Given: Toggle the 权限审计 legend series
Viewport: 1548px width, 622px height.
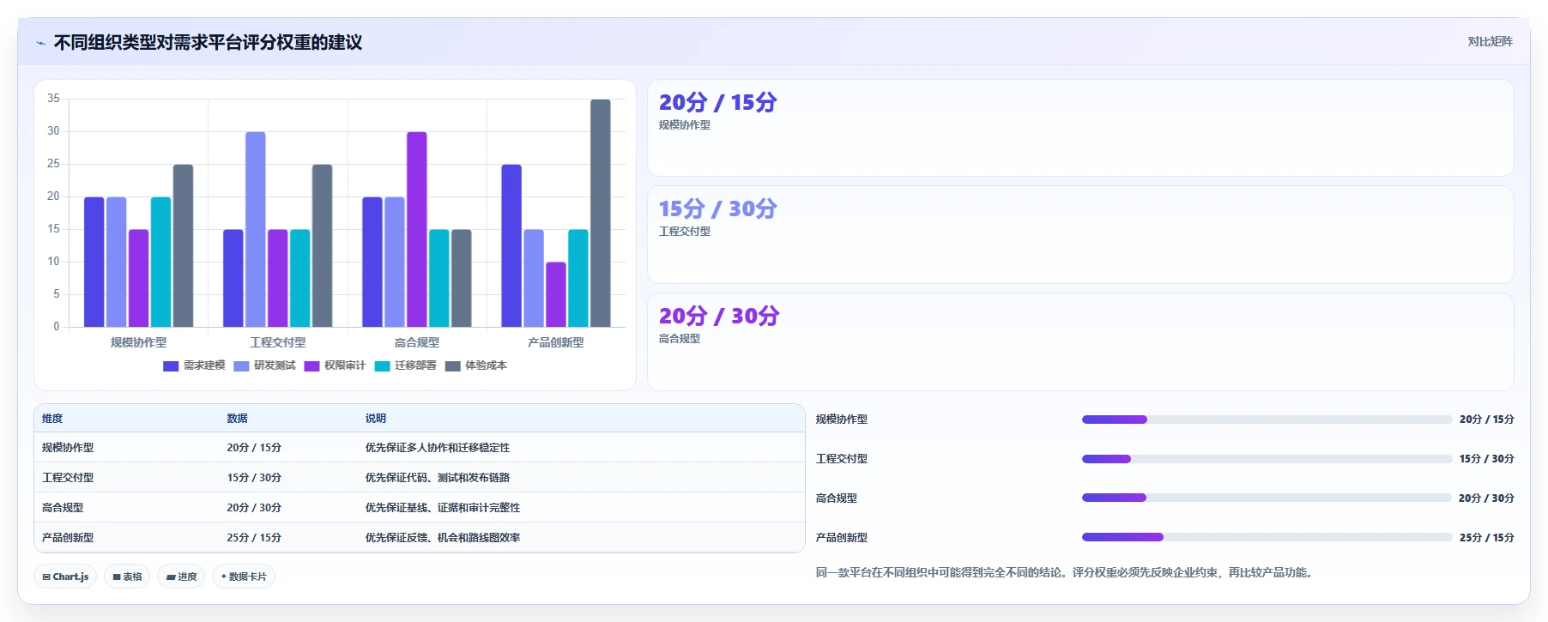Looking at the screenshot, I should tap(335, 365).
